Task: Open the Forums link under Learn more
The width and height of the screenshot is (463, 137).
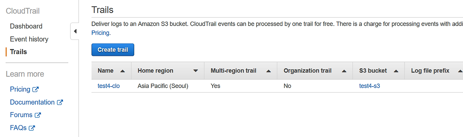Action: (x=21, y=115)
